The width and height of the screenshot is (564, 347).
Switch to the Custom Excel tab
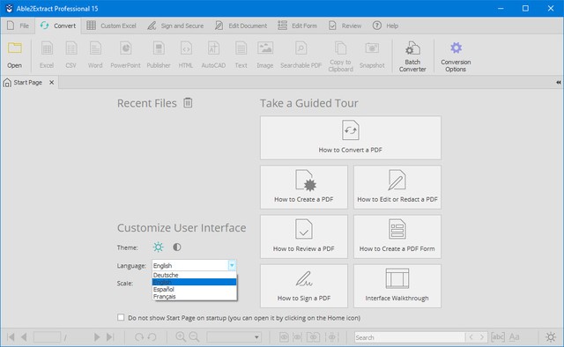tap(112, 26)
